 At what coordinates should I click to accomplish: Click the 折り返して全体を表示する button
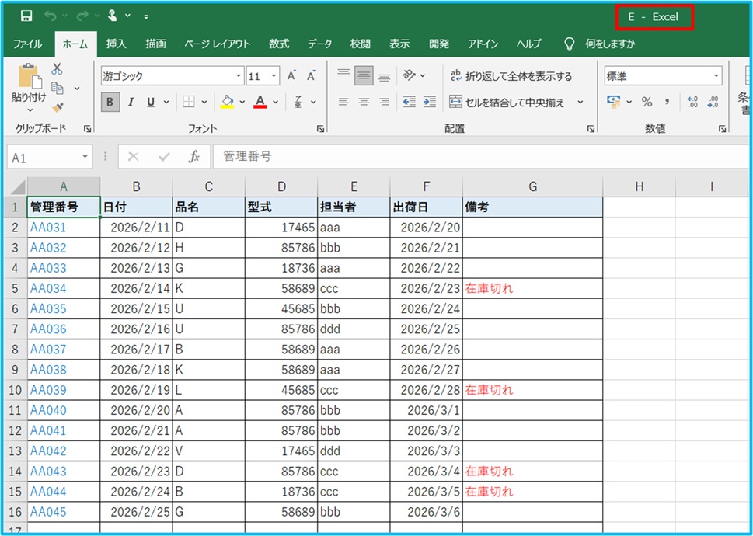[511, 76]
